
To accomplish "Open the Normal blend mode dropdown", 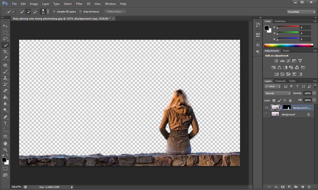I will 277,93.
